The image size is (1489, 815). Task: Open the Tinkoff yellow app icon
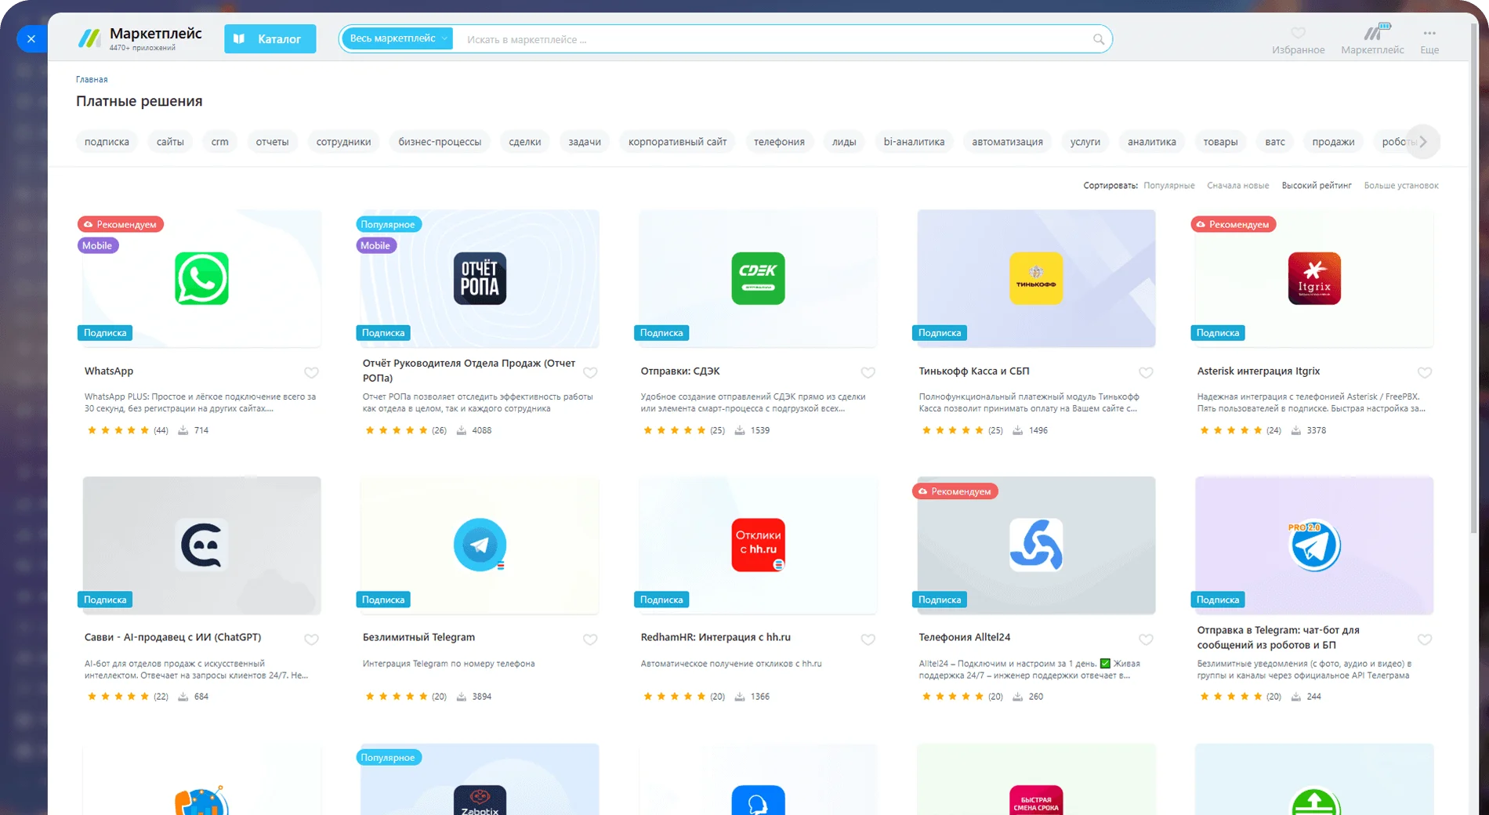coord(1036,278)
